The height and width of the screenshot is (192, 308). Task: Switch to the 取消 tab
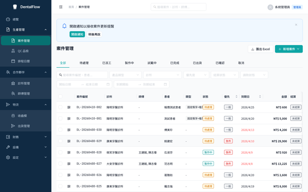(x=241, y=63)
